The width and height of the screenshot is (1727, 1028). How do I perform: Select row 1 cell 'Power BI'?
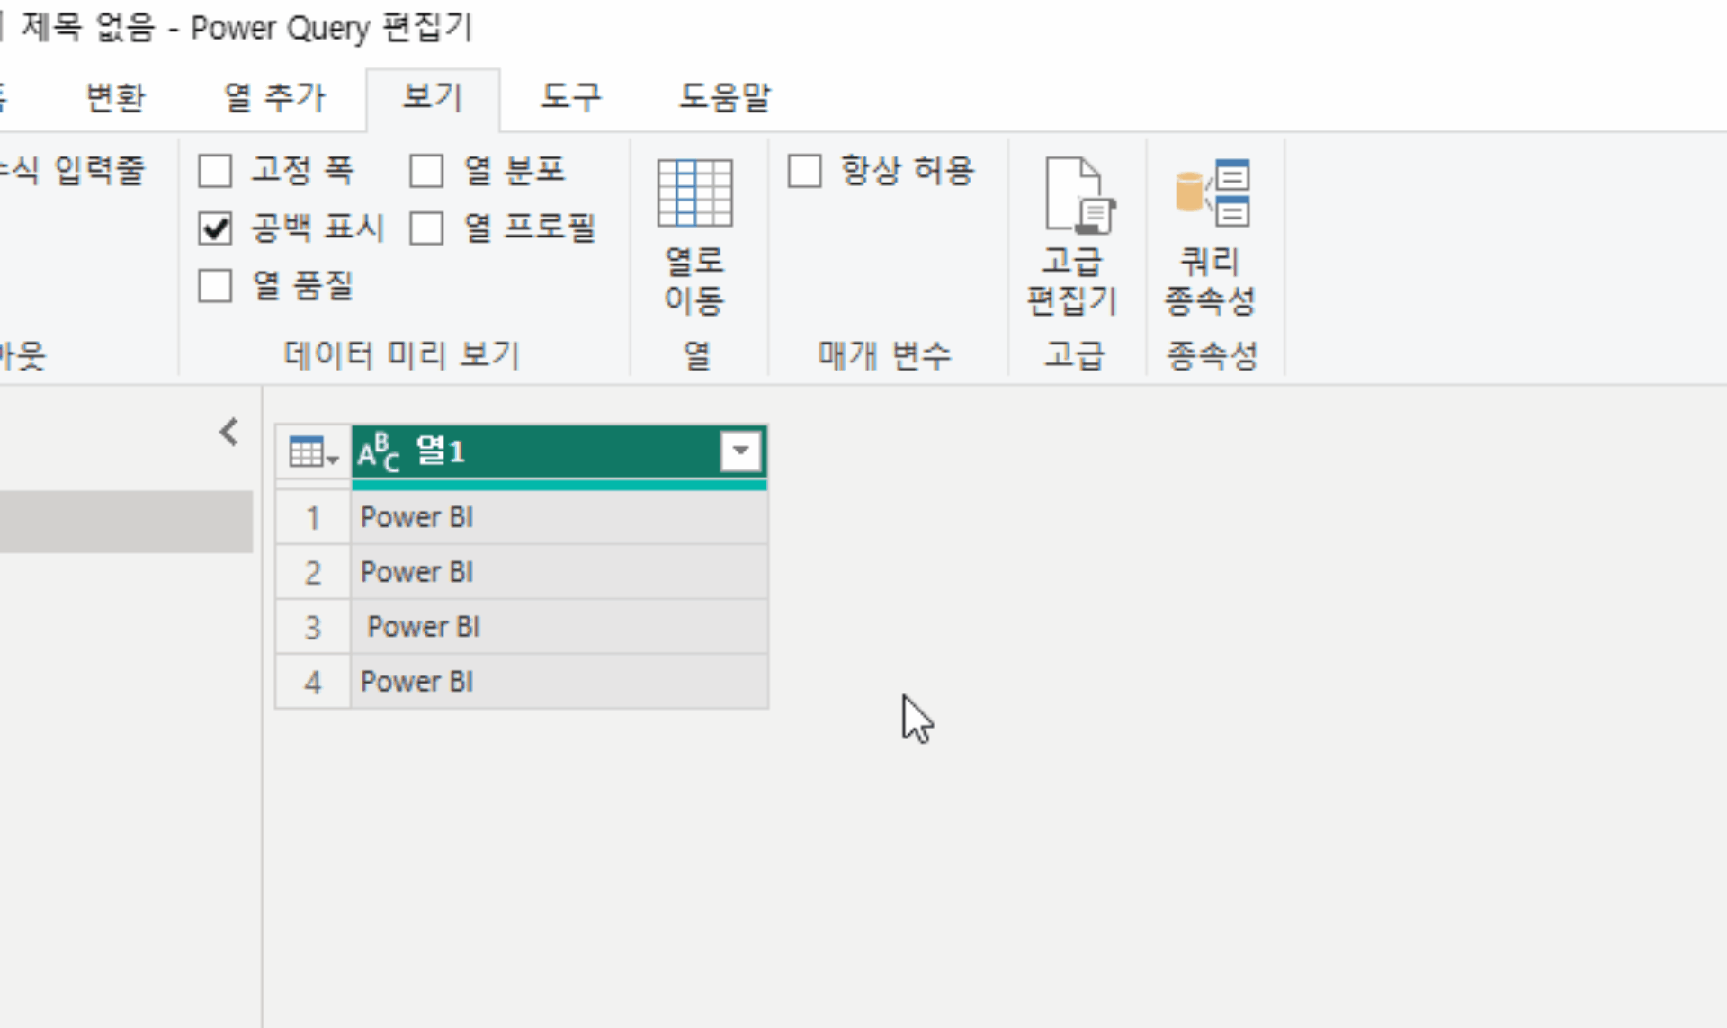[559, 517]
